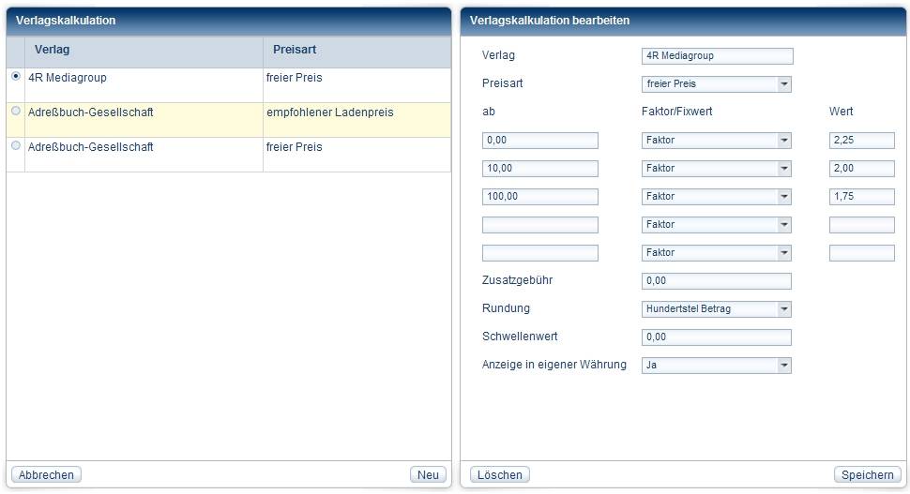Open the Preisart dropdown
910x494 pixels.
point(716,84)
